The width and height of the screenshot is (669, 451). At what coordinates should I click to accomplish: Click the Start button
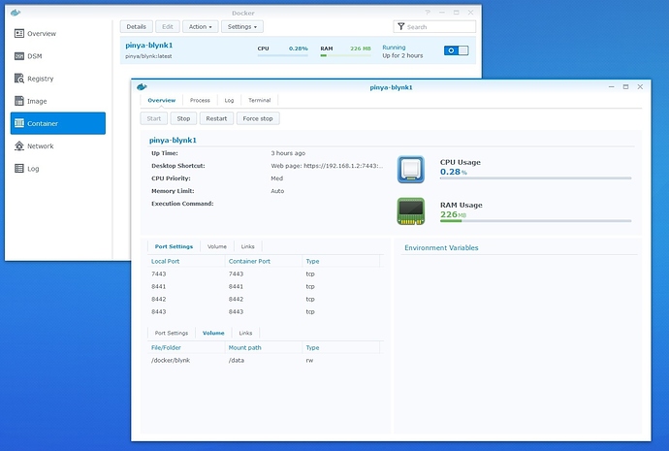tap(154, 118)
